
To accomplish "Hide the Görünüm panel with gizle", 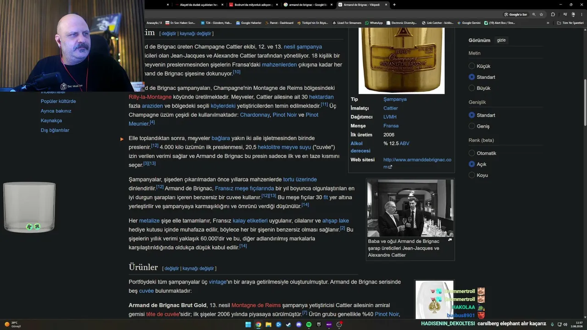I will tap(501, 40).
